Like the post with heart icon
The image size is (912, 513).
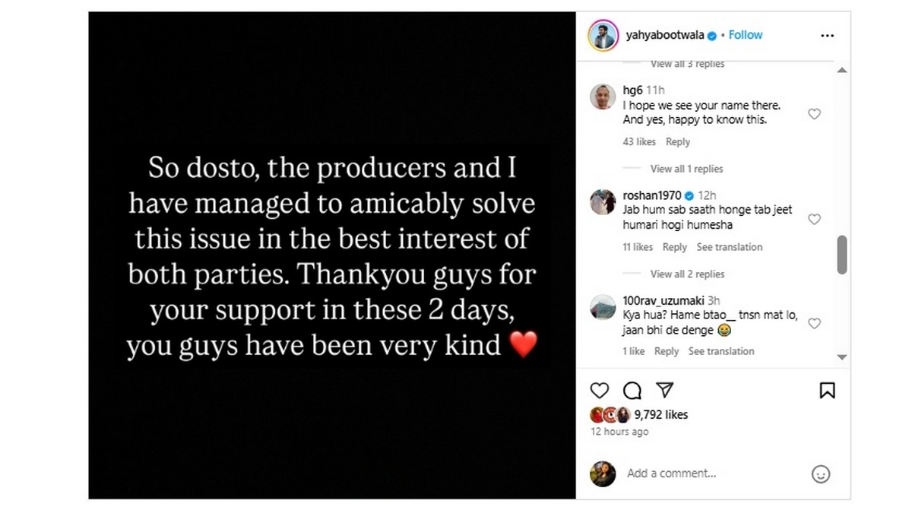click(600, 391)
